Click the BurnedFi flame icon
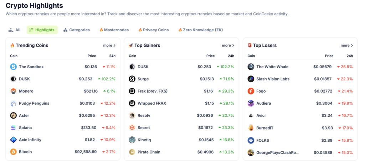Image resolution: width=365 pixels, height=162 pixels. coord(251,127)
